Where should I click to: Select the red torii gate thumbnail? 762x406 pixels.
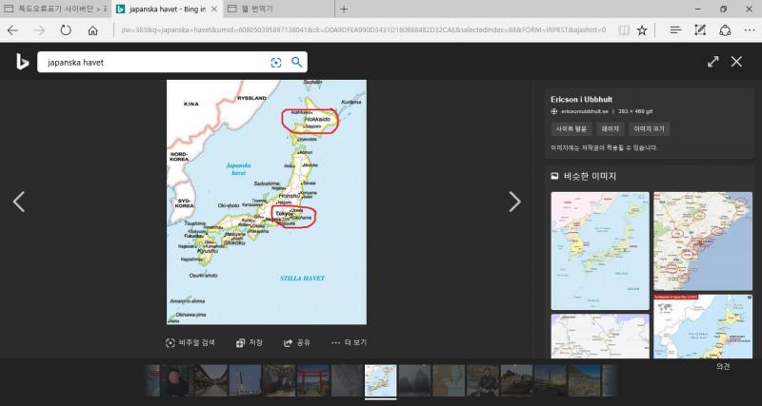312,379
